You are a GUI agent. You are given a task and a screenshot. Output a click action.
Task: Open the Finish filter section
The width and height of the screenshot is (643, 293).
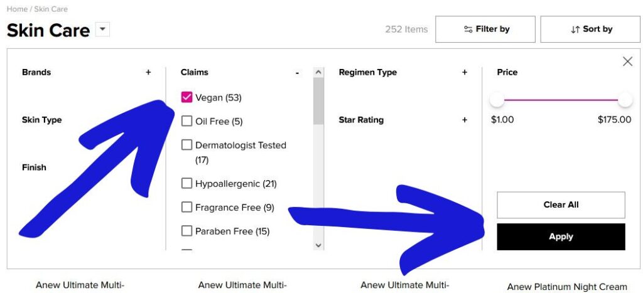[34, 168]
